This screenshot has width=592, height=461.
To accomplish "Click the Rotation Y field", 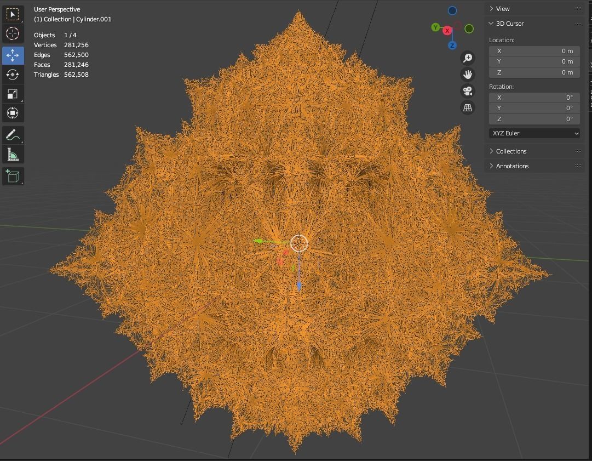I will click(x=534, y=108).
